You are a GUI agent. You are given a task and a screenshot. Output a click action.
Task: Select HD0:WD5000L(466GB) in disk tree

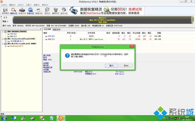pyautogui.click(x=17, y=31)
